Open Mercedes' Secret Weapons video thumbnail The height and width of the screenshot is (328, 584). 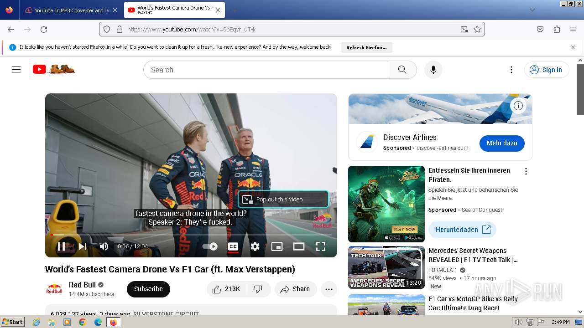(x=386, y=267)
